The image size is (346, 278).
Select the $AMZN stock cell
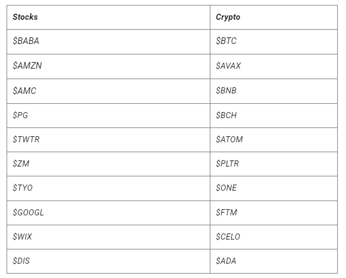pyautogui.click(x=108, y=66)
